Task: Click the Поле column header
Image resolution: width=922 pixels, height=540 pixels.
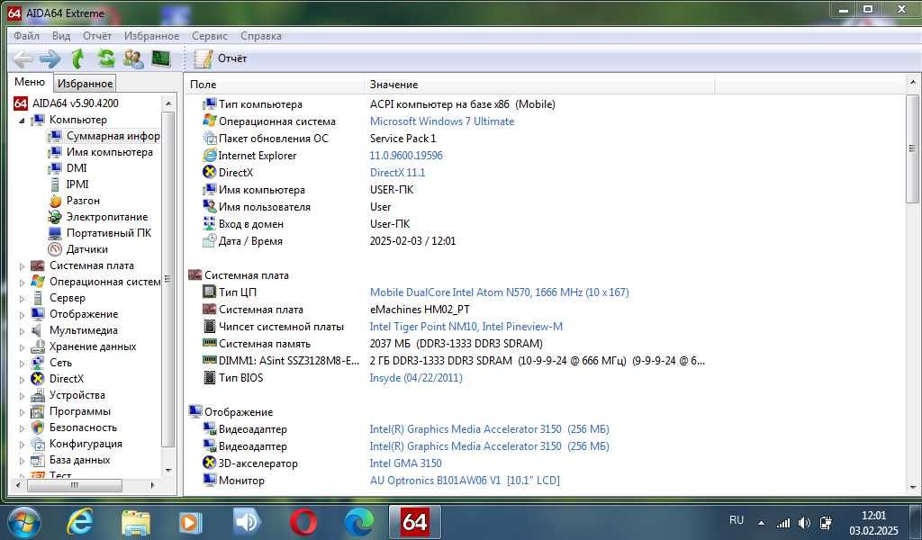Action: [274, 85]
